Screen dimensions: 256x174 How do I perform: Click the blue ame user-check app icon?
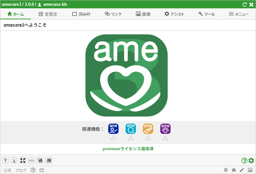coord(113,128)
